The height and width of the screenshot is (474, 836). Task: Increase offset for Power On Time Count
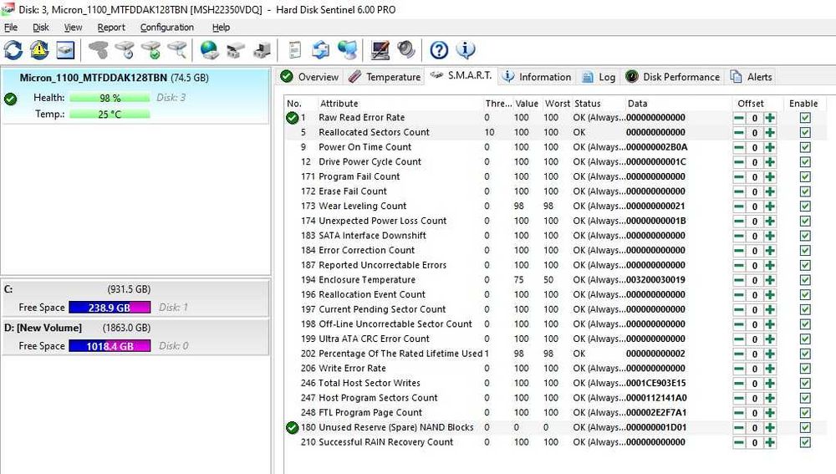769,148
